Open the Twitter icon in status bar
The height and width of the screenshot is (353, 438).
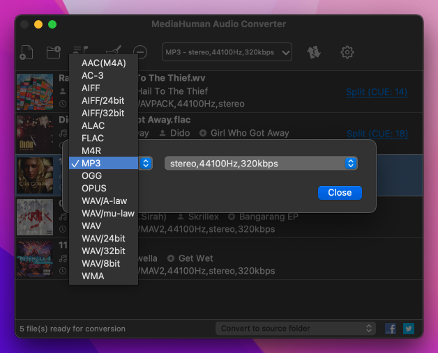409,329
